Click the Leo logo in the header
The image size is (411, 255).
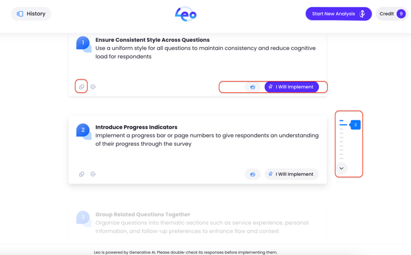pos(186,14)
